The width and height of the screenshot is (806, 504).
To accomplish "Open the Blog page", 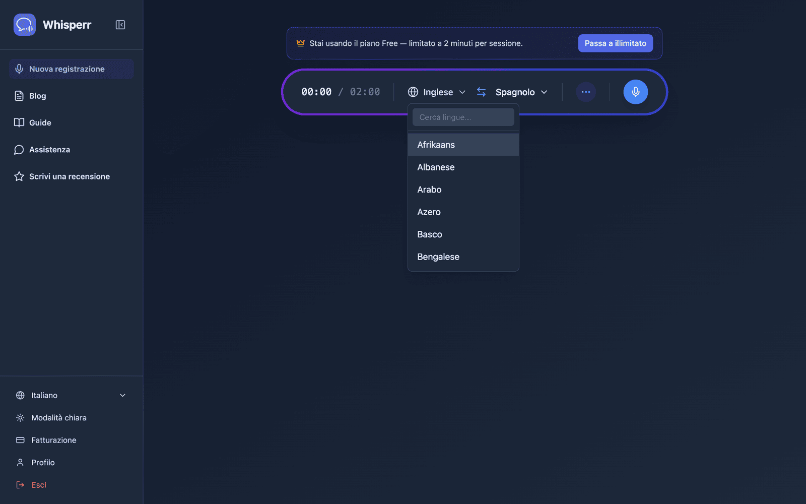I will coord(71,96).
